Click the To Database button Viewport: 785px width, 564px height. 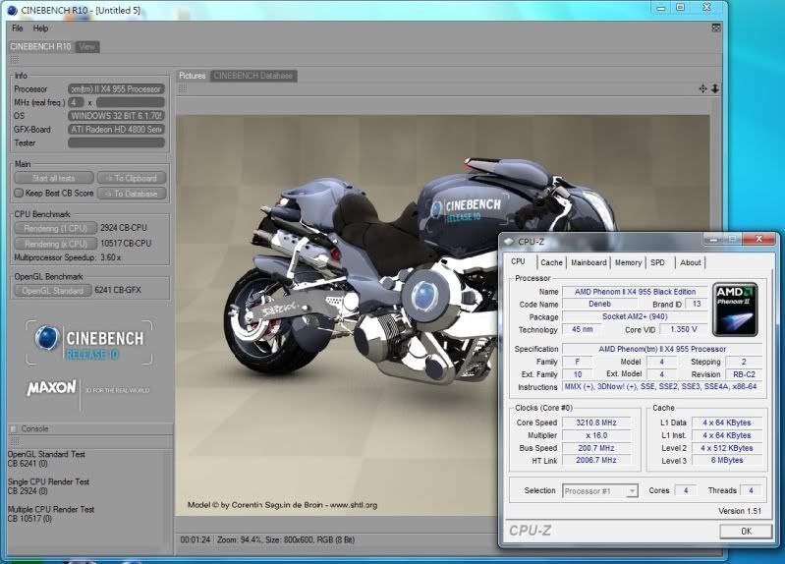point(132,194)
